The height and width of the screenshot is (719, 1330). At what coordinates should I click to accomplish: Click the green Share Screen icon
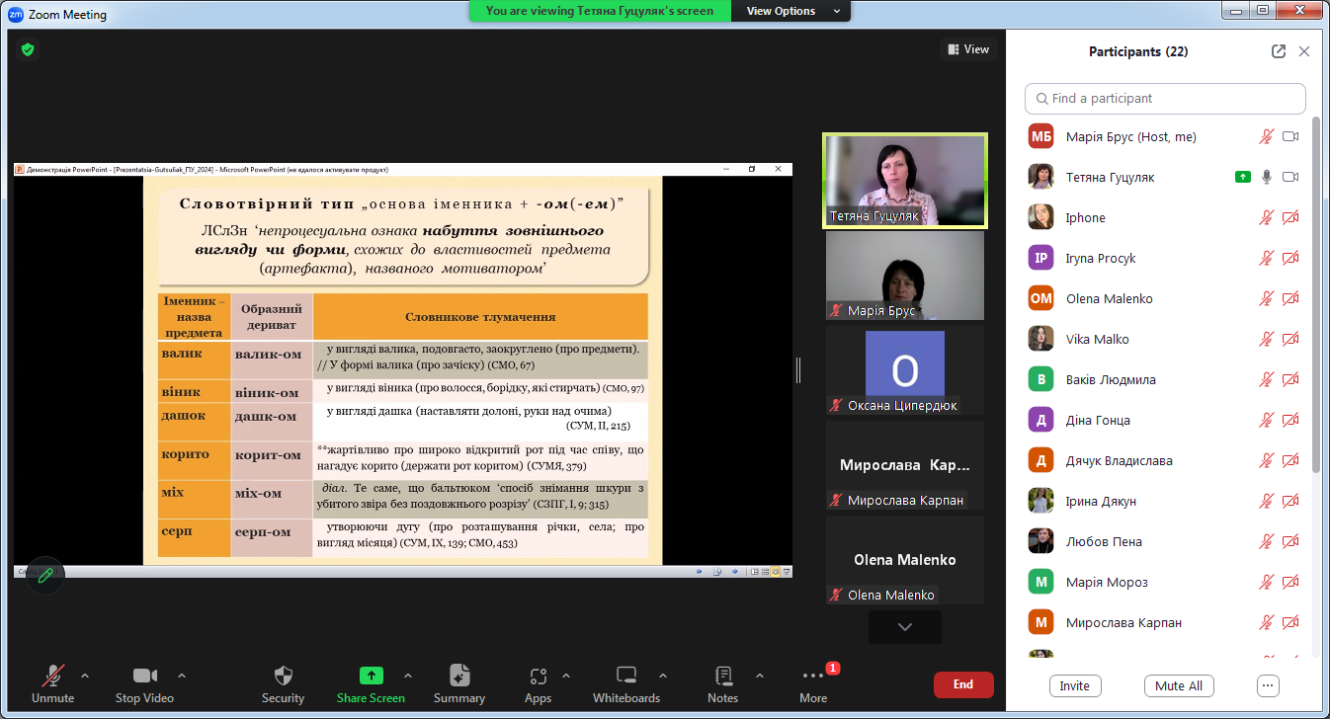tap(371, 676)
